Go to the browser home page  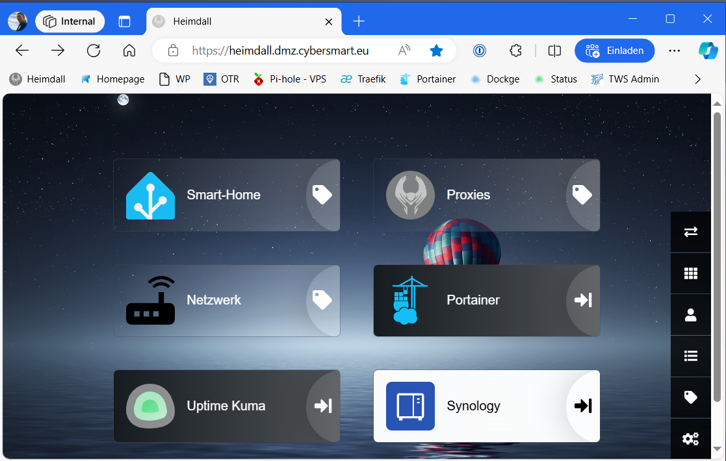tap(129, 51)
